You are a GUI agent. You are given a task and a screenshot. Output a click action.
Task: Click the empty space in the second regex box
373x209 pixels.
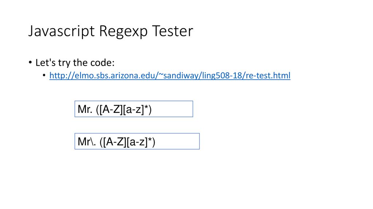tap(177, 142)
